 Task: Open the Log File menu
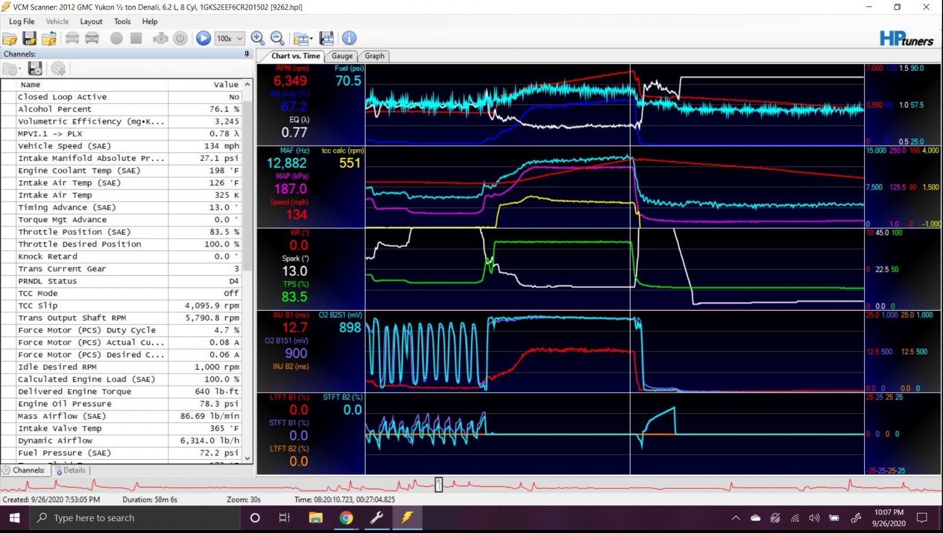point(22,21)
